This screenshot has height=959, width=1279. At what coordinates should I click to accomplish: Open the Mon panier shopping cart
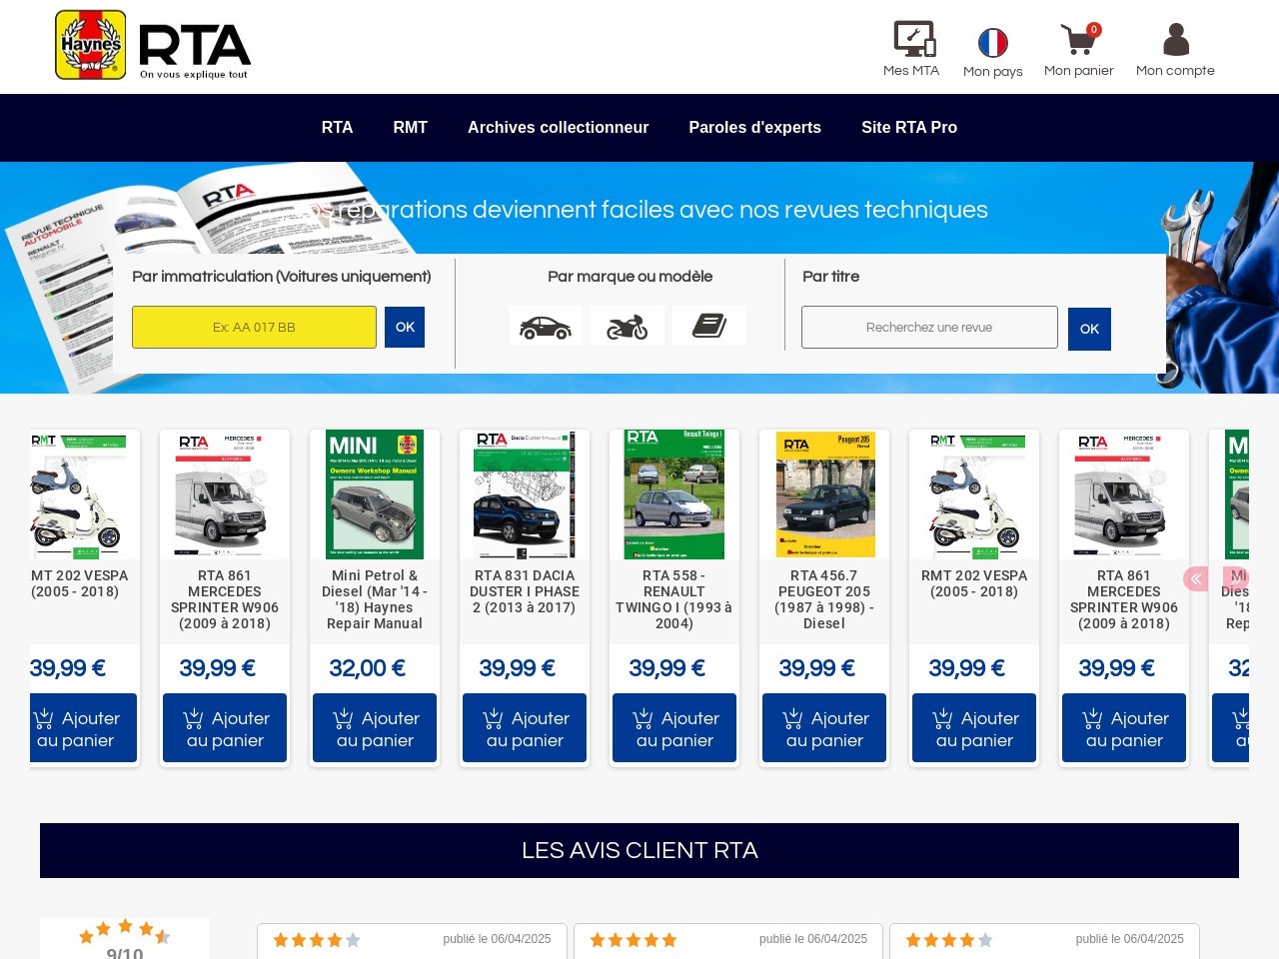click(x=1078, y=49)
